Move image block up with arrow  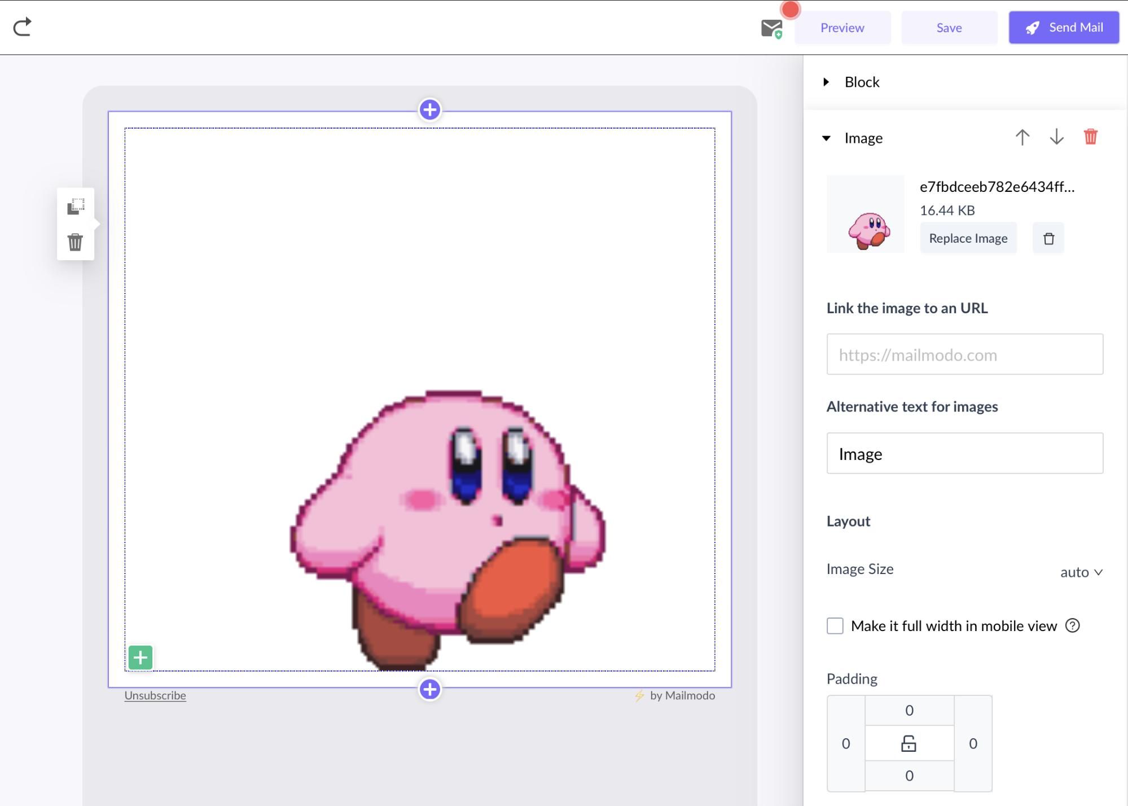click(x=1022, y=137)
